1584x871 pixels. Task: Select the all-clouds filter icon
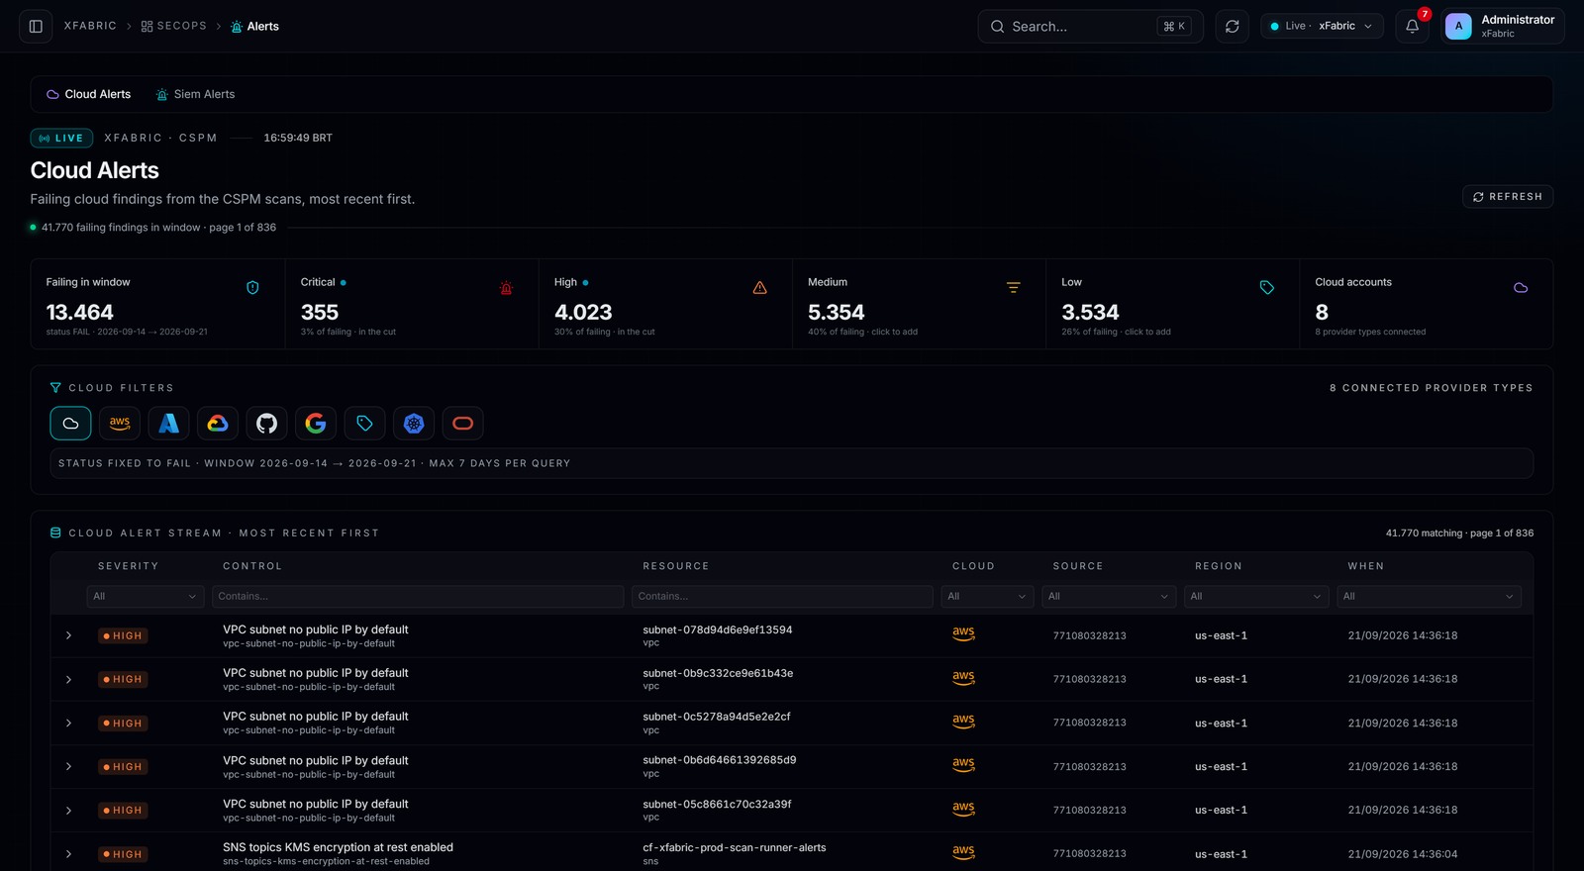70,424
